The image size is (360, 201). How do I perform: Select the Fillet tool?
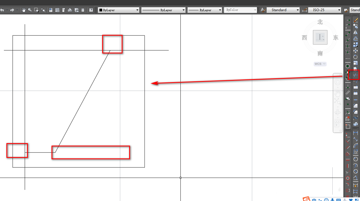(356, 112)
